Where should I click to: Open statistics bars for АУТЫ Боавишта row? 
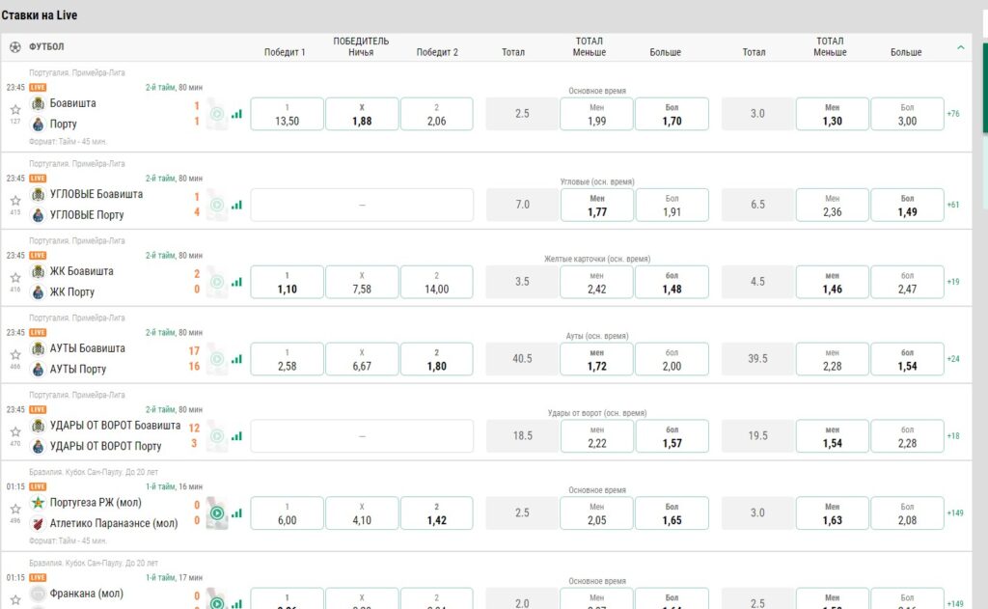[x=236, y=359]
